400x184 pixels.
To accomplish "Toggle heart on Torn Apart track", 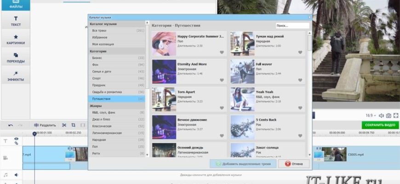I will click(x=222, y=108).
